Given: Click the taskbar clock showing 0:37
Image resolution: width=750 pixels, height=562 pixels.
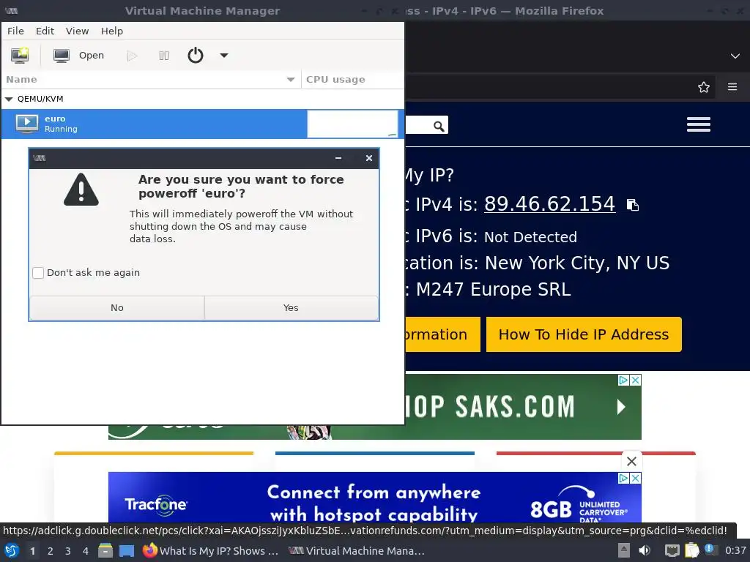Looking at the screenshot, I should pos(735,550).
